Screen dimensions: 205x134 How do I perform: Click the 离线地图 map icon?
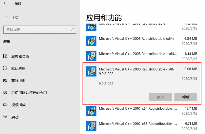[x=5, y=80]
